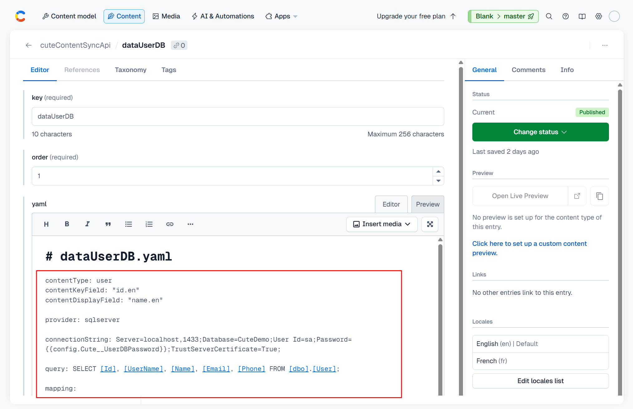Switch to the Taxonomy tab
This screenshot has width=633, height=409.
(x=130, y=70)
